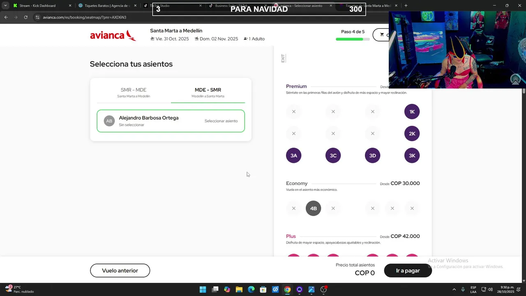Open the site information icon in address bar
Image resolution: width=526 pixels, height=296 pixels.
[x=37, y=17]
